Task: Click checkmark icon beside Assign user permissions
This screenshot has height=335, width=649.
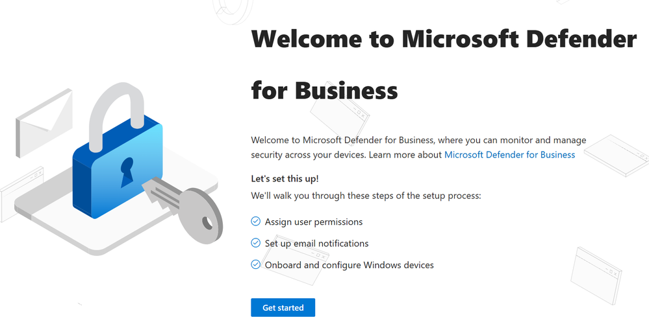Action: click(256, 222)
